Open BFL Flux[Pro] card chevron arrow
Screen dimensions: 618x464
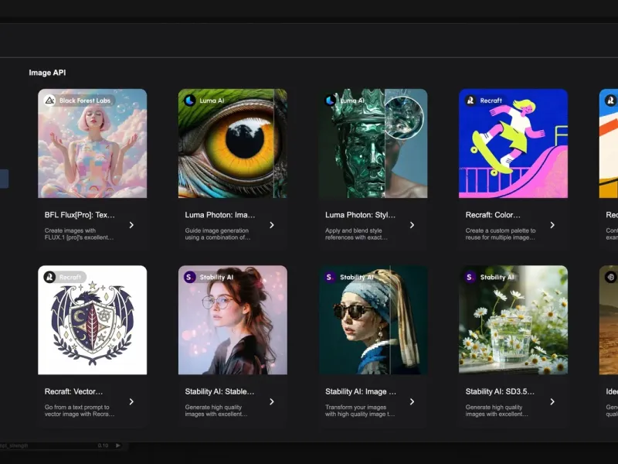pos(131,225)
